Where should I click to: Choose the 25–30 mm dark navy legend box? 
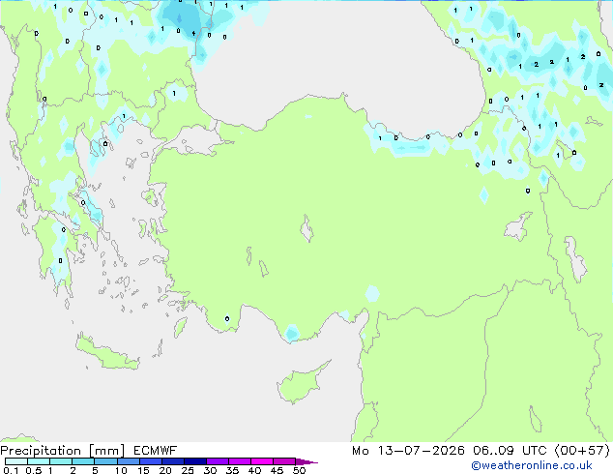click(x=195, y=461)
